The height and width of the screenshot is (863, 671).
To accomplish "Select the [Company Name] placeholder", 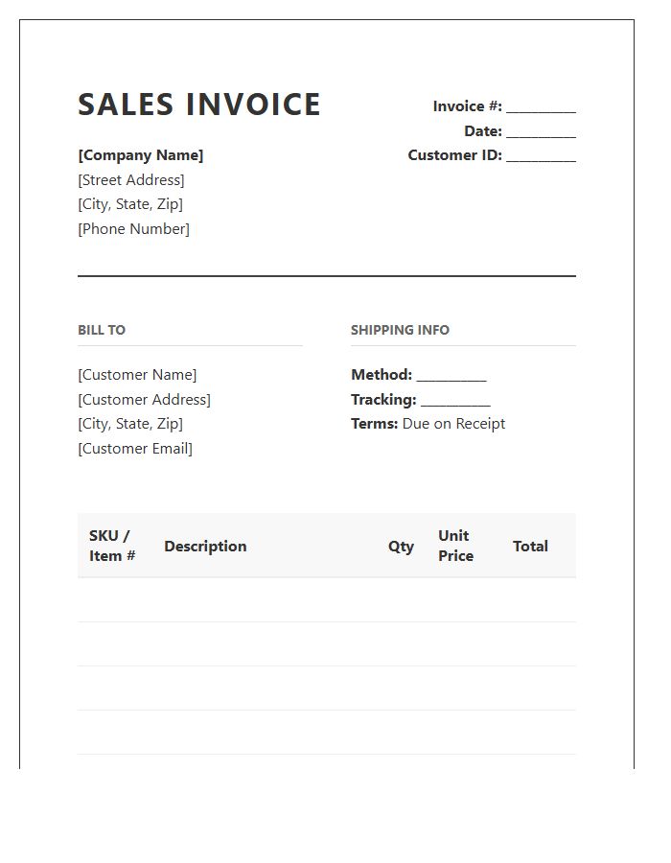I will point(141,155).
